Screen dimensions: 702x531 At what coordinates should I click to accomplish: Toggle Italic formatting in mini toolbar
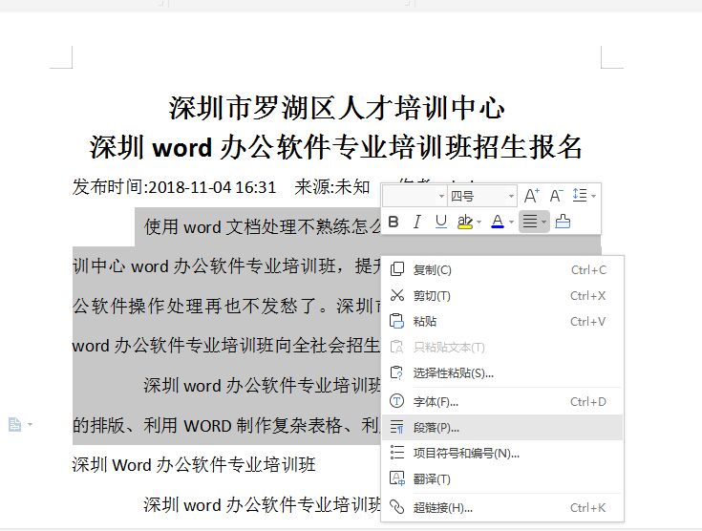(x=417, y=222)
